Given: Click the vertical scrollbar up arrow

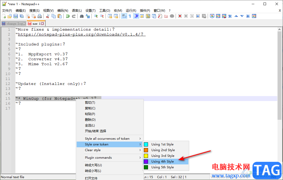Looking at the screenshot, I should (279, 29).
